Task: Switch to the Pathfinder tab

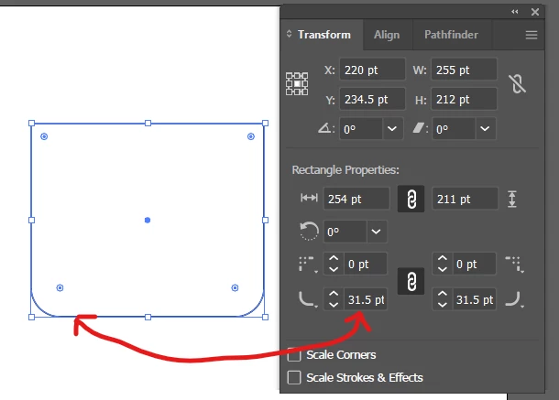Action: coord(451,35)
